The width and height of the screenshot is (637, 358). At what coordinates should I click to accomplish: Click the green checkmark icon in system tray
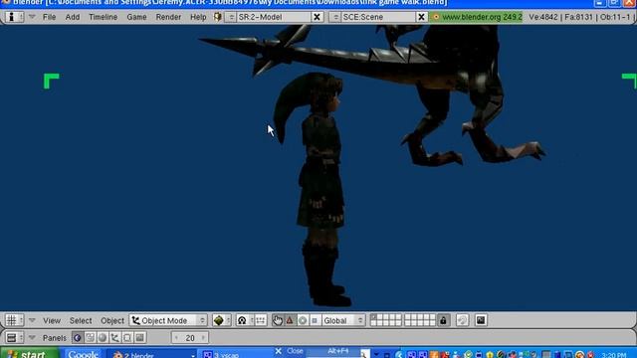(x=468, y=355)
